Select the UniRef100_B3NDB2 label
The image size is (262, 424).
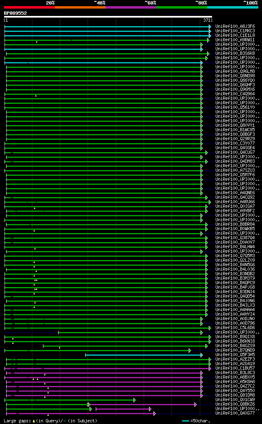coord(235,274)
